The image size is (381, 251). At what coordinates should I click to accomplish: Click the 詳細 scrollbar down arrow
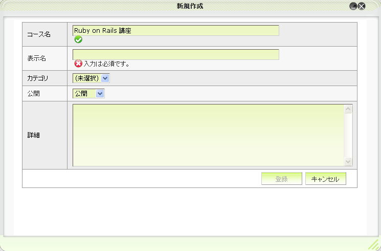point(348,161)
